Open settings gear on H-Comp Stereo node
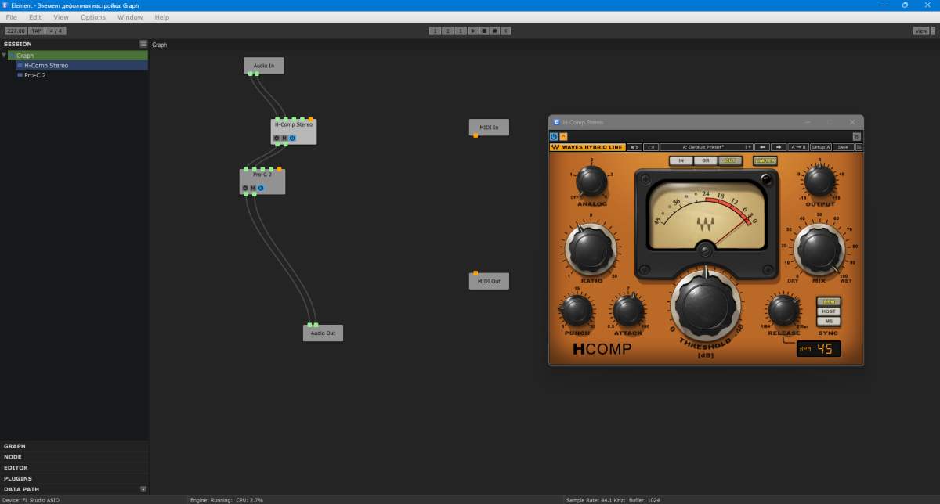The width and height of the screenshot is (940, 504). 277,138
